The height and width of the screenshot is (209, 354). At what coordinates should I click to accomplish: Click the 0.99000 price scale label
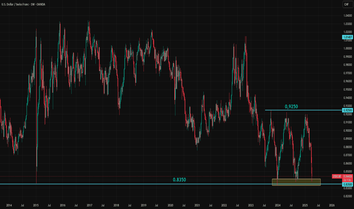coord(348,57)
